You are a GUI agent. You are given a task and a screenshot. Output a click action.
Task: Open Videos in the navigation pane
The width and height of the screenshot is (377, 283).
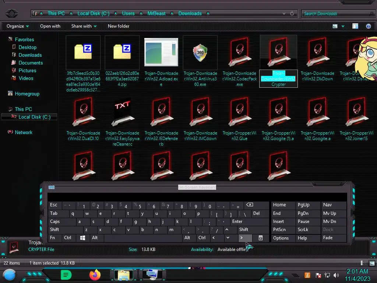click(x=26, y=78)
